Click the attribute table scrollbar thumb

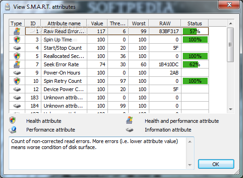pyautogui.click(x=231, y=45)
